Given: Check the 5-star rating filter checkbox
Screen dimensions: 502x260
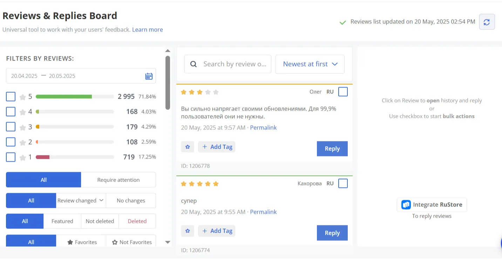Looking at the screenshot, I should (x=11, y=97).
